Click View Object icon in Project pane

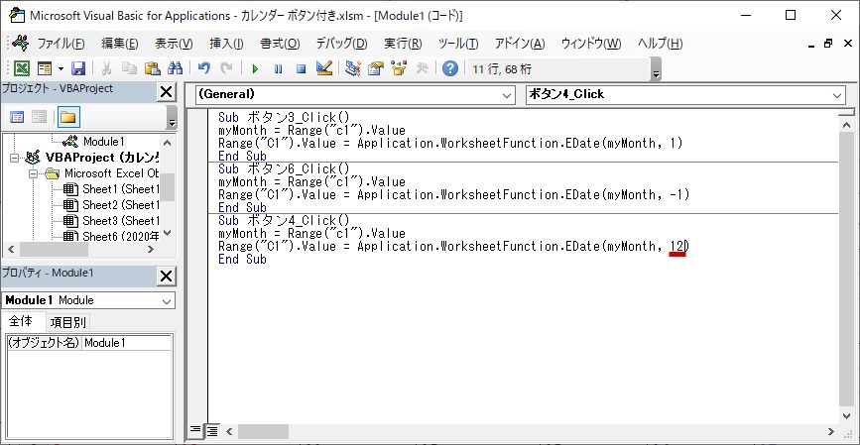(39, 117)
